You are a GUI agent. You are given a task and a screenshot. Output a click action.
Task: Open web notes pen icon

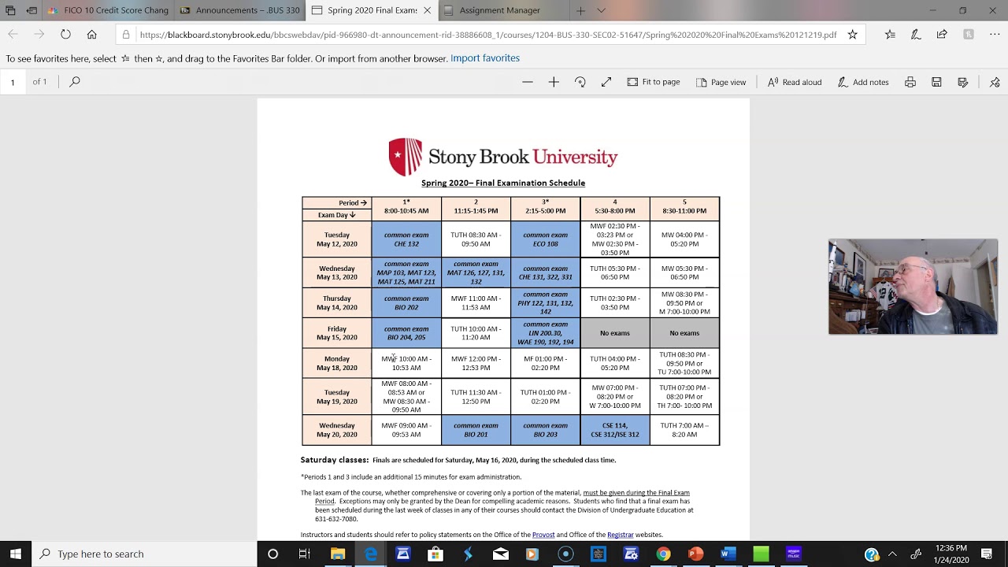pos(916,35)
